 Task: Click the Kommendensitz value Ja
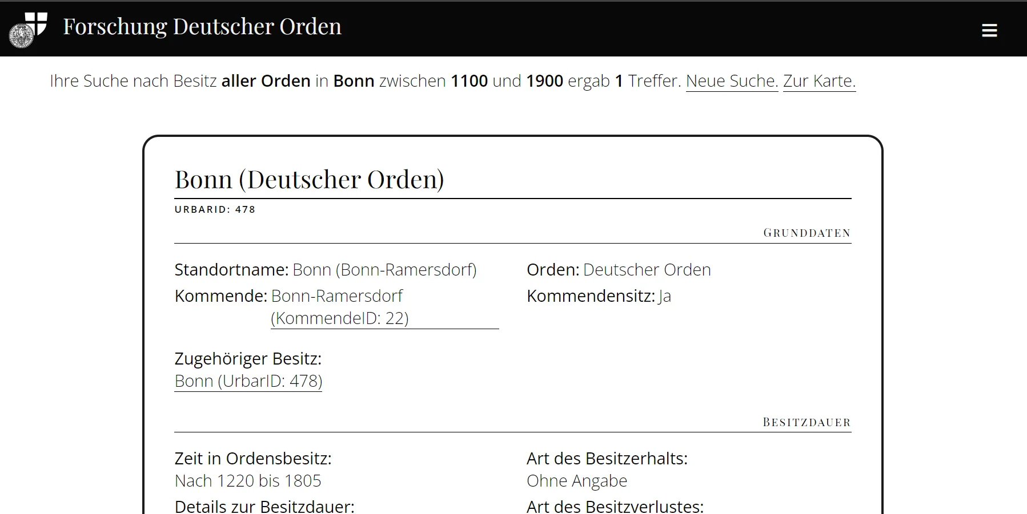click(x=665, y=297)
